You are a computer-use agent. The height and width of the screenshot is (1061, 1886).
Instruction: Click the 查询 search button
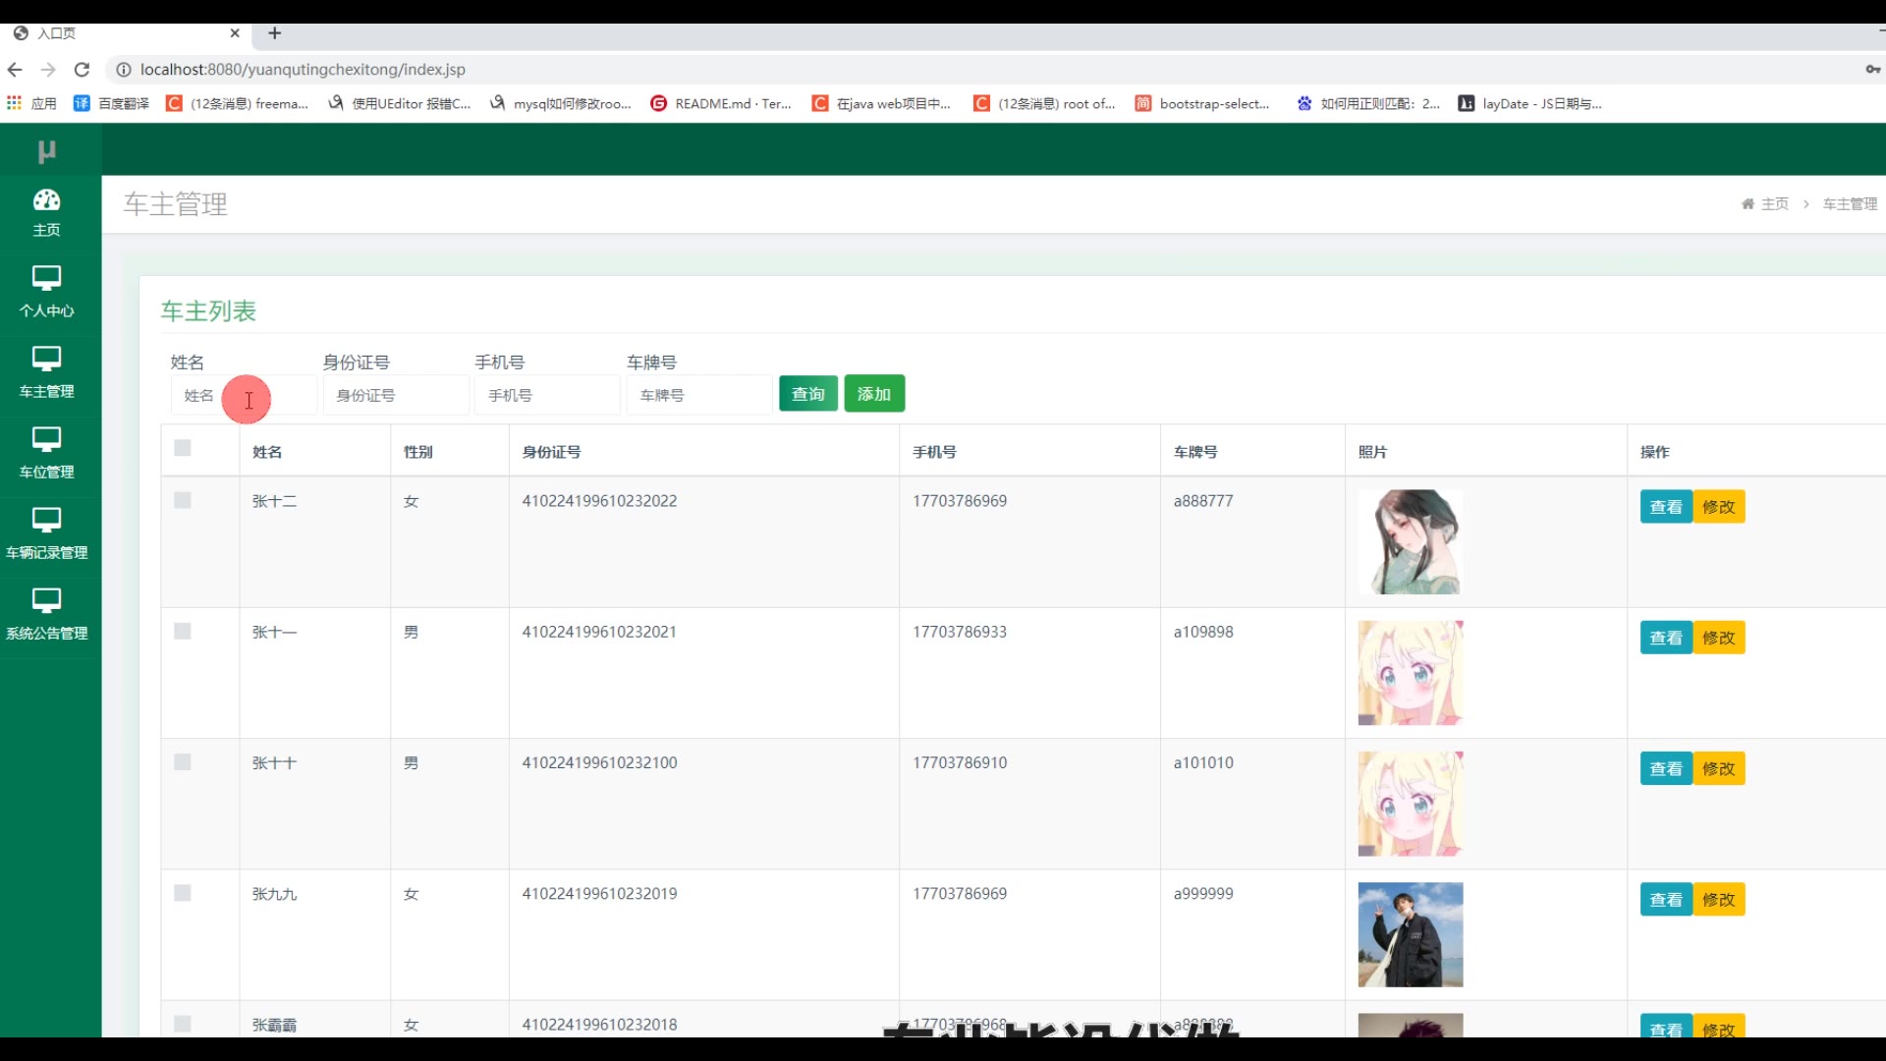coord(807,394)
